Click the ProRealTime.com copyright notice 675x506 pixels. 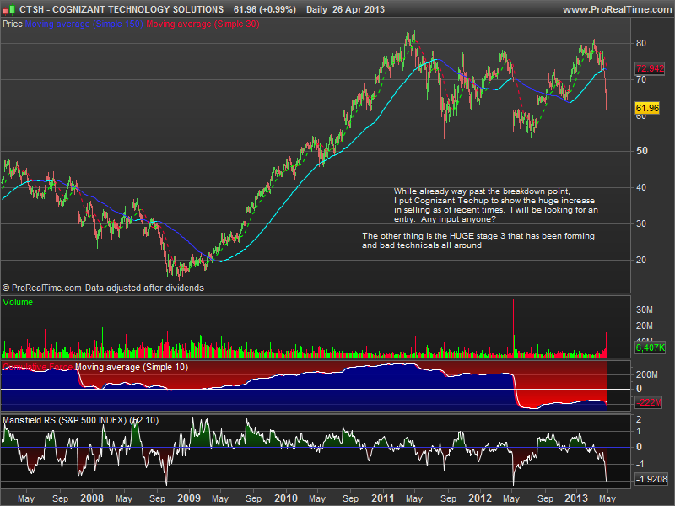pos(103,288)
